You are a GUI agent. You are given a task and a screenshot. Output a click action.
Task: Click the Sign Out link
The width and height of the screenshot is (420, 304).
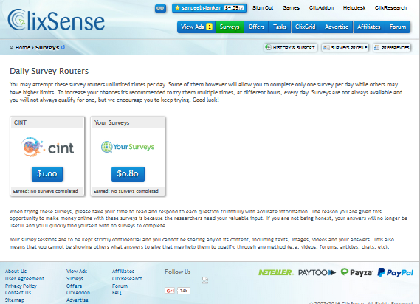pos(263,8)
